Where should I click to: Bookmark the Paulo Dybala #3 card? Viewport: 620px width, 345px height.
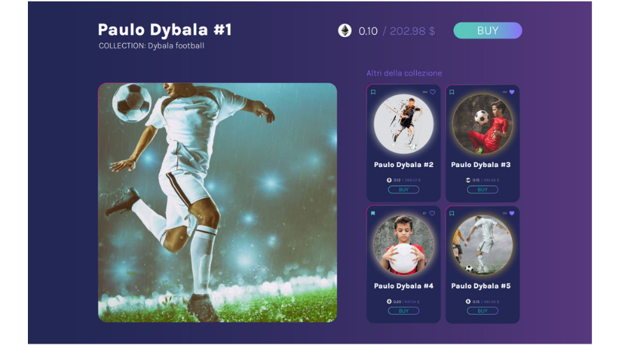pos(452,92)
